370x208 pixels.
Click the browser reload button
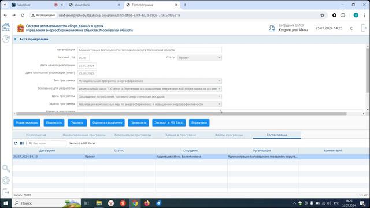point(23,16)
